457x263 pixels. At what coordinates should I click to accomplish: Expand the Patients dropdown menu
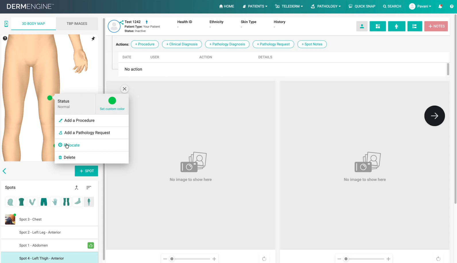point(255,6)
